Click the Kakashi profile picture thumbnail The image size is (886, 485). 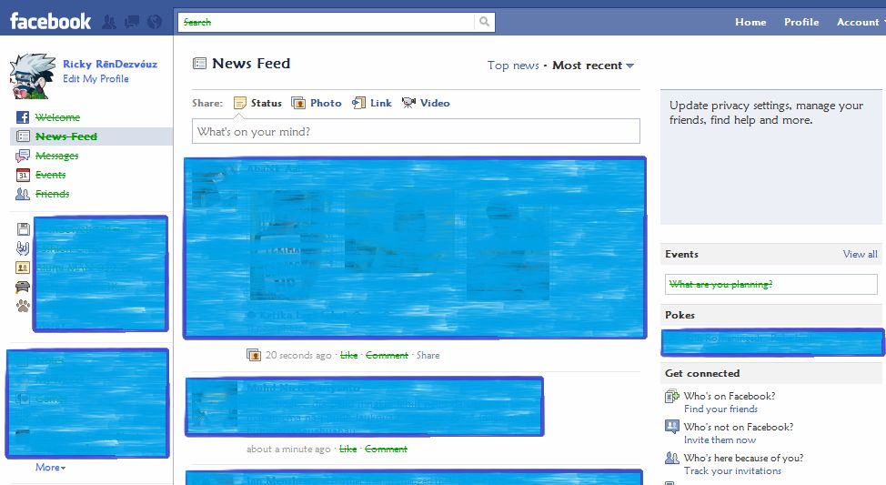[33, 76]
